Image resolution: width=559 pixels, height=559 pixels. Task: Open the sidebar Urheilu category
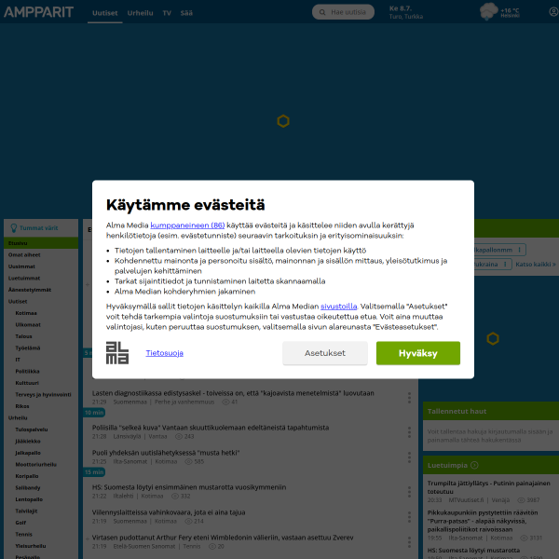[x=18, y=417]
